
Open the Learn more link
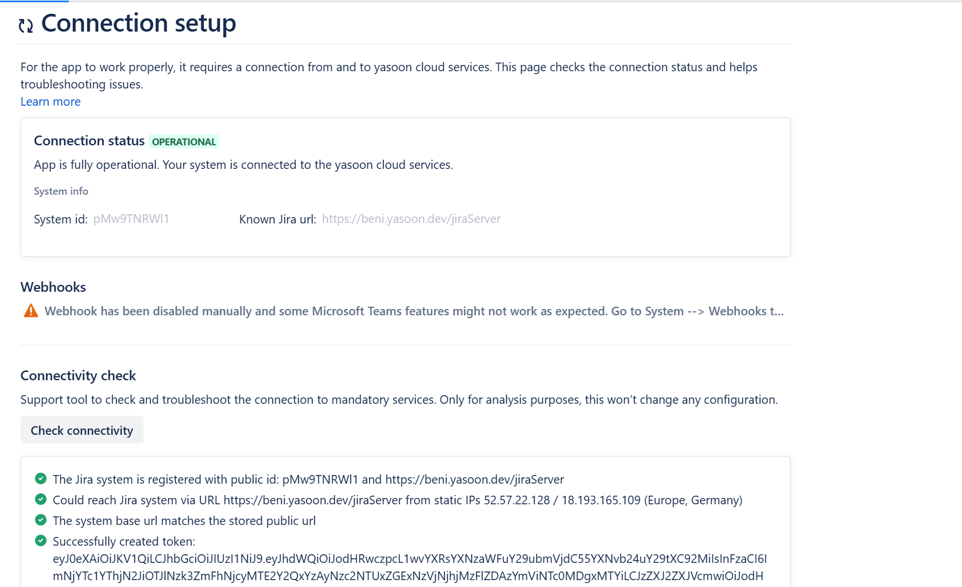click(51, 102)
